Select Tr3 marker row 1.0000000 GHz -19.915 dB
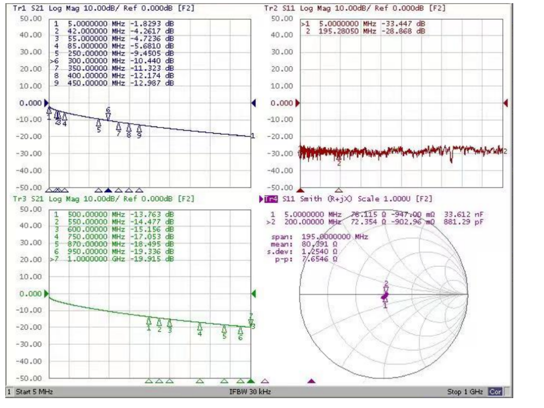 [x=112, y=259]
